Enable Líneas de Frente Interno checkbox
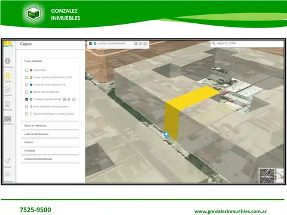287x215 pixels. 26,85
